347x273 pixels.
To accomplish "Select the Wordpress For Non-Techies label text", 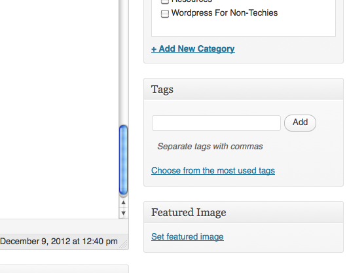I will [x=225, y=13].
